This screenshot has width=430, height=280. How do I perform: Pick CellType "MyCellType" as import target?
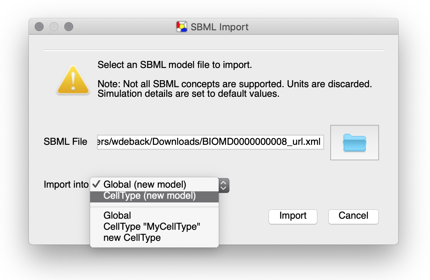coord(154,226)
